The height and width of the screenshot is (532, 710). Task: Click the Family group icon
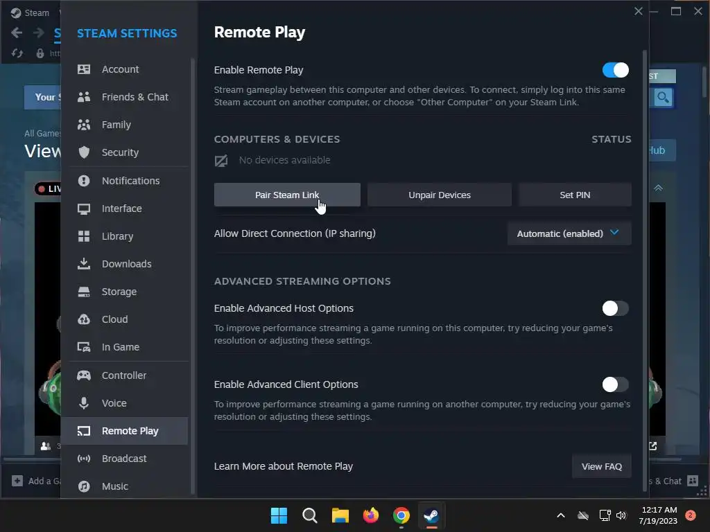click(84, 125)
